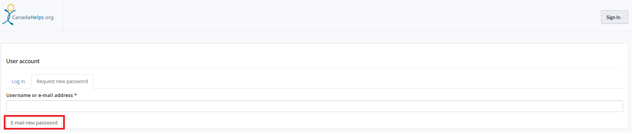Screen dimensions: 632x134
Task: Switch to the Log in tab
Action: click(x=18, y=81)
